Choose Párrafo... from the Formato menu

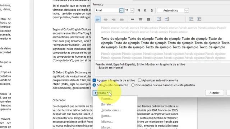pos(107,104)
